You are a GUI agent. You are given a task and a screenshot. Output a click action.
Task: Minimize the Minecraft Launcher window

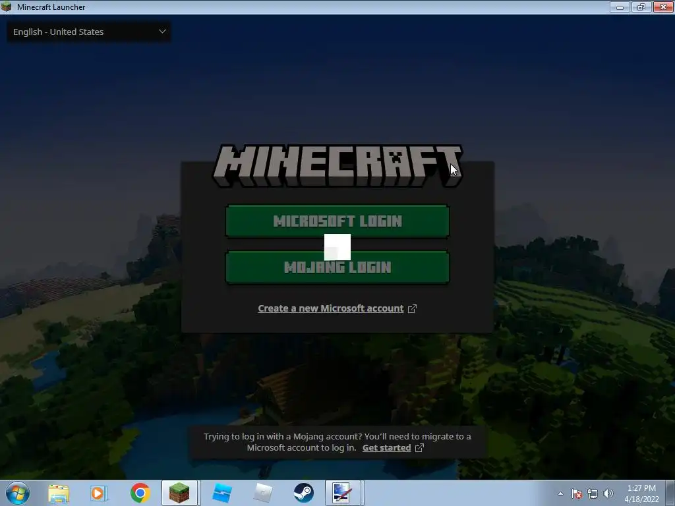(620, 7)
